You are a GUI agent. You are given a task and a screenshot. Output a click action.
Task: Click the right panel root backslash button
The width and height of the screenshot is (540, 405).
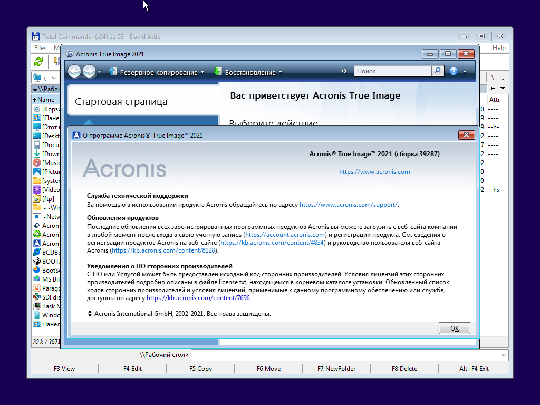click(493, 78)
